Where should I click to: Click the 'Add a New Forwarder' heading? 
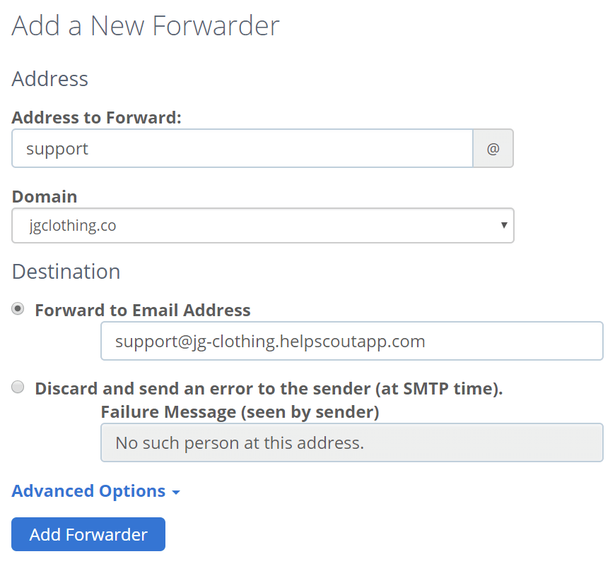(x=146, y=26)
